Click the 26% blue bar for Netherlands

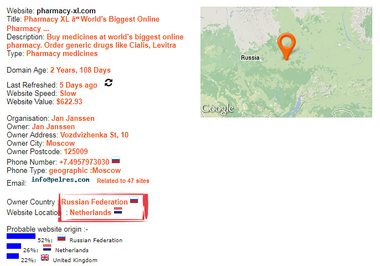pos(14,246)
